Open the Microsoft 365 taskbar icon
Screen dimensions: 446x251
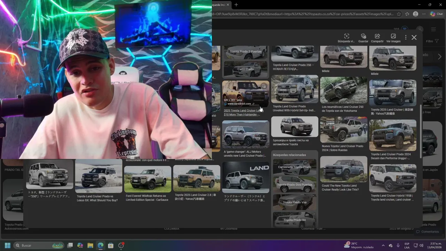(80, 245)
